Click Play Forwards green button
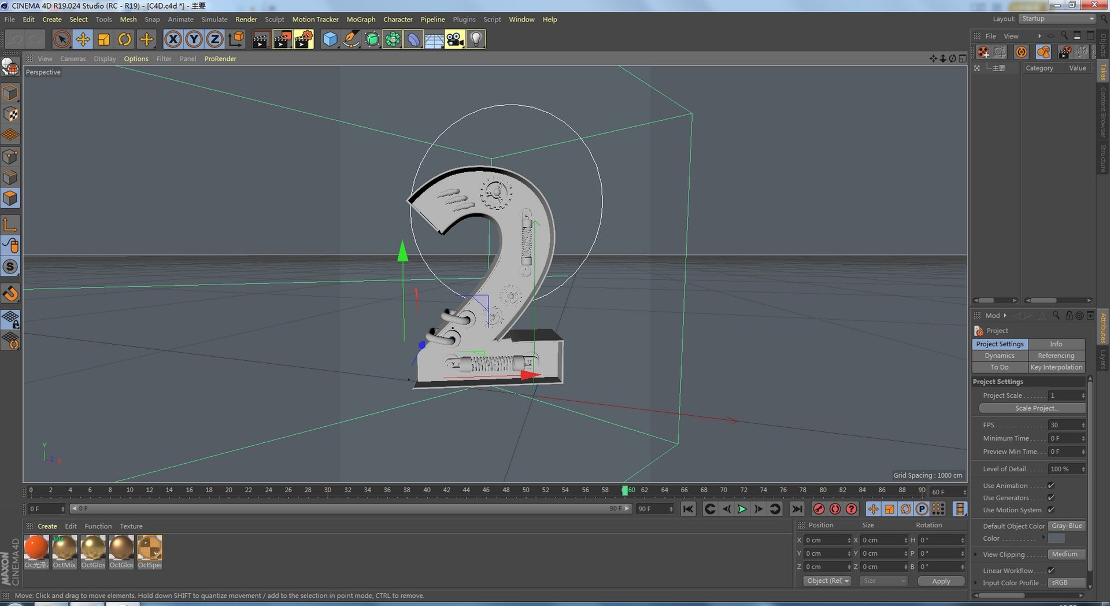Image resolution: width=1110 pixels, height=606 pixels. pyautogui.click(x=742, y=509)
